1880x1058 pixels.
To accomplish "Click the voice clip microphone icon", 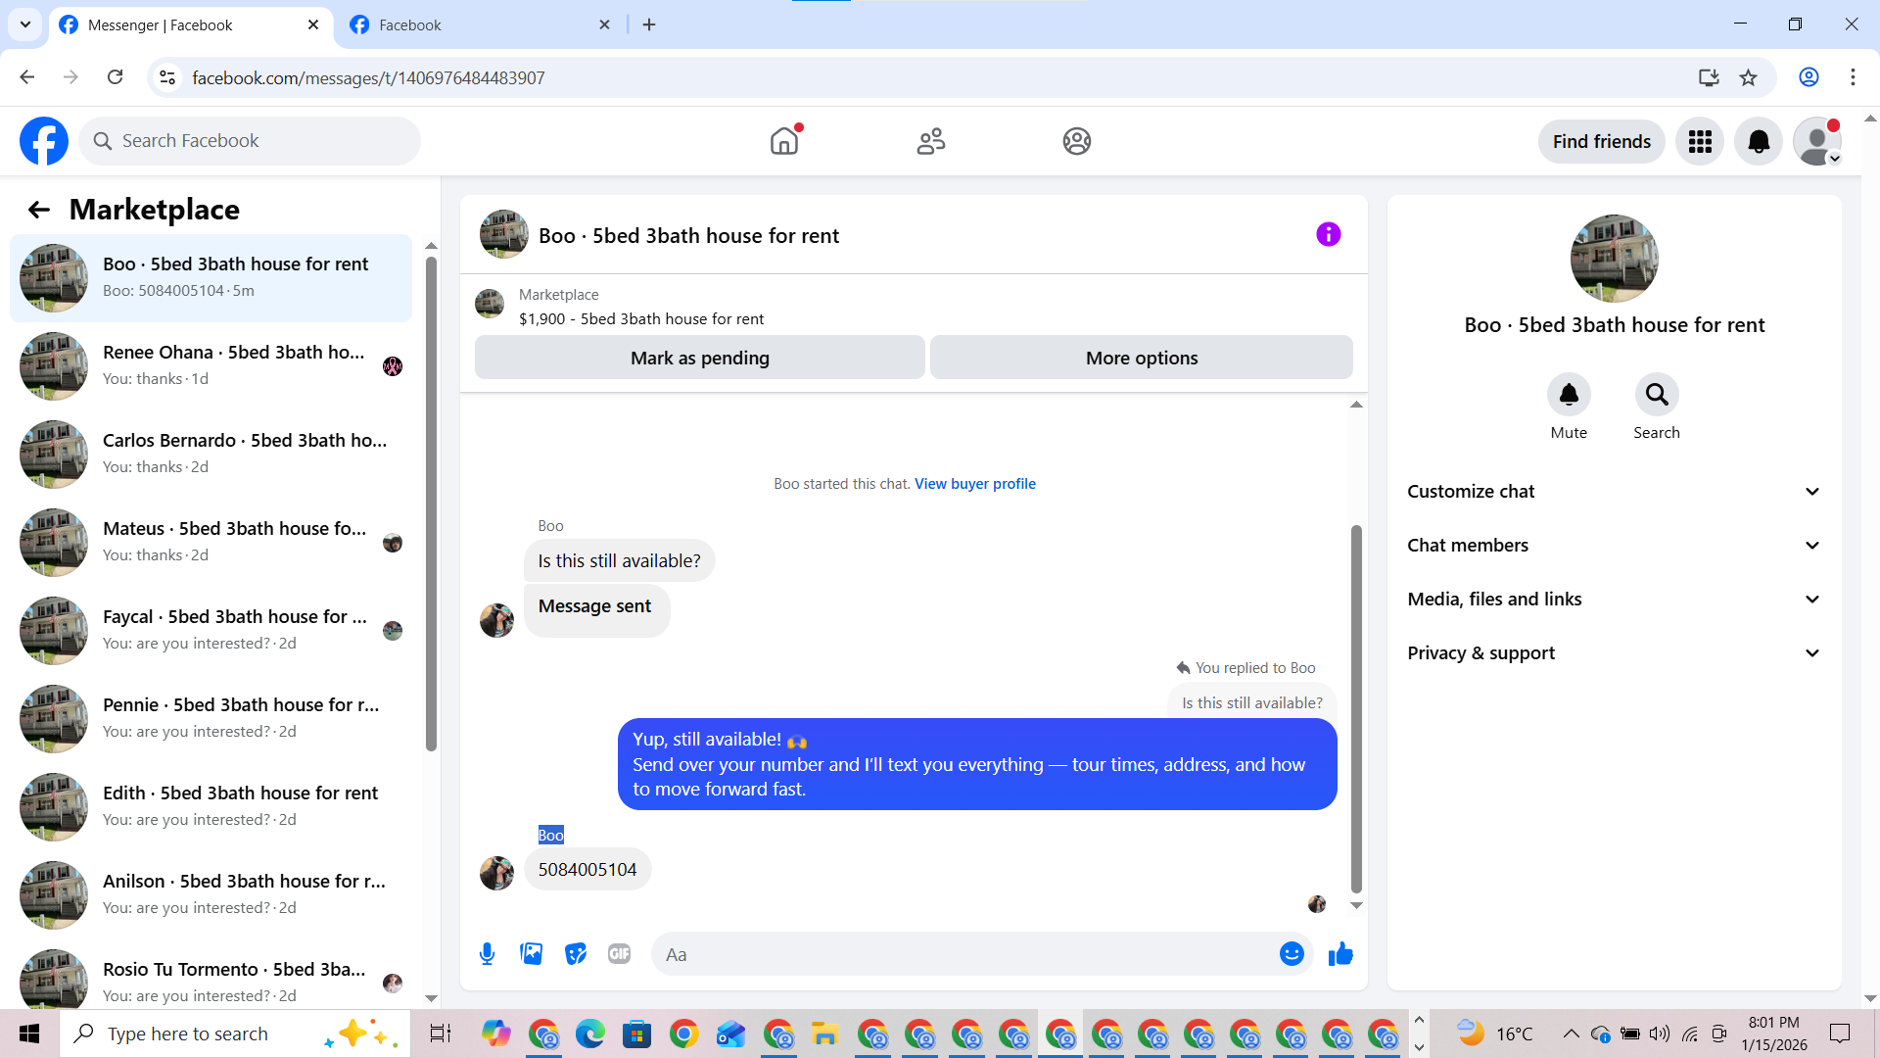I will (487, 954).
